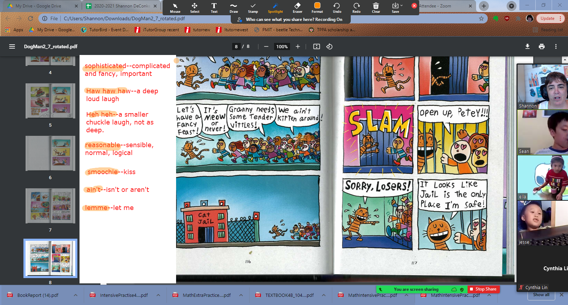
Task: Close the My Drive browser tab
Action: [x=76, y=6]
